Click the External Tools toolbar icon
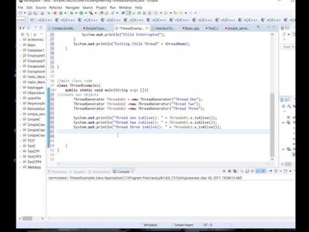309x232 pixels. click(x=91, y=13)
